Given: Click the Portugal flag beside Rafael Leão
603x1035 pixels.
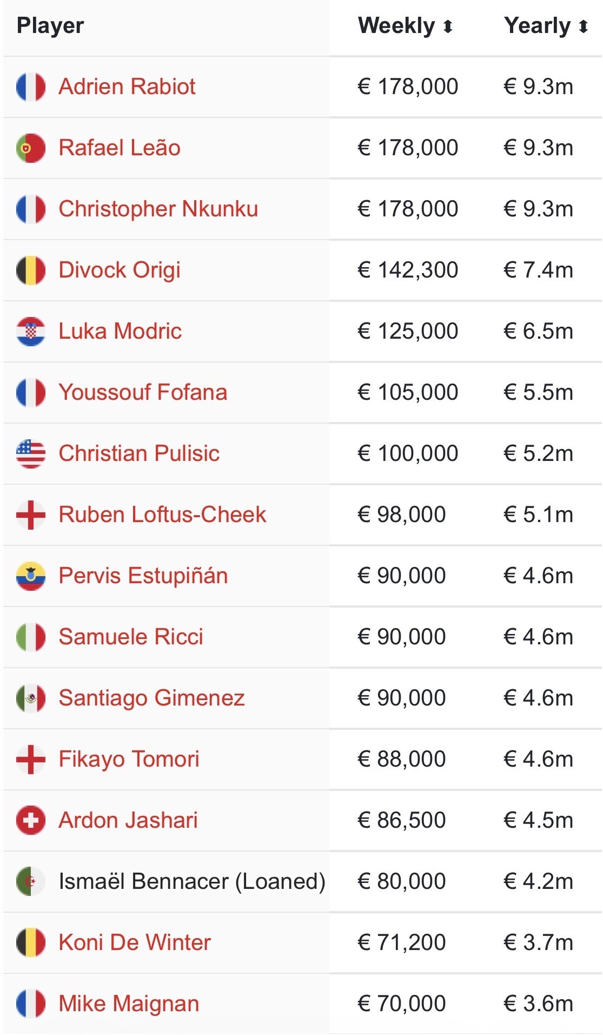Looking at the screenshot, I should 31,148.
